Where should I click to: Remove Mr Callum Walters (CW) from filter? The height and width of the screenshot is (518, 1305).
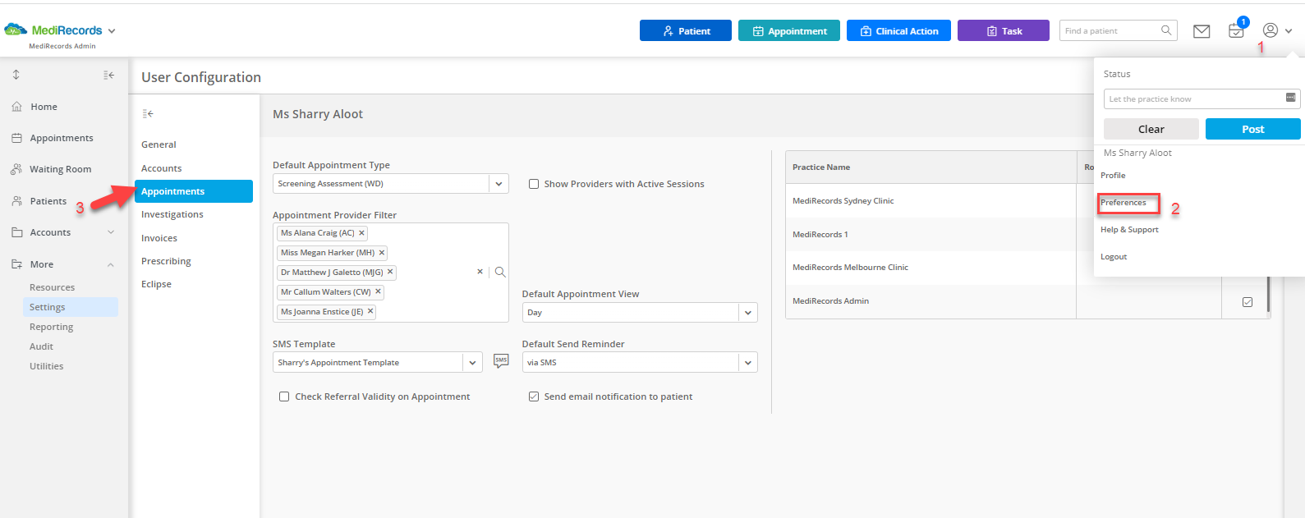pyautogui.click(x=378, y=291)
